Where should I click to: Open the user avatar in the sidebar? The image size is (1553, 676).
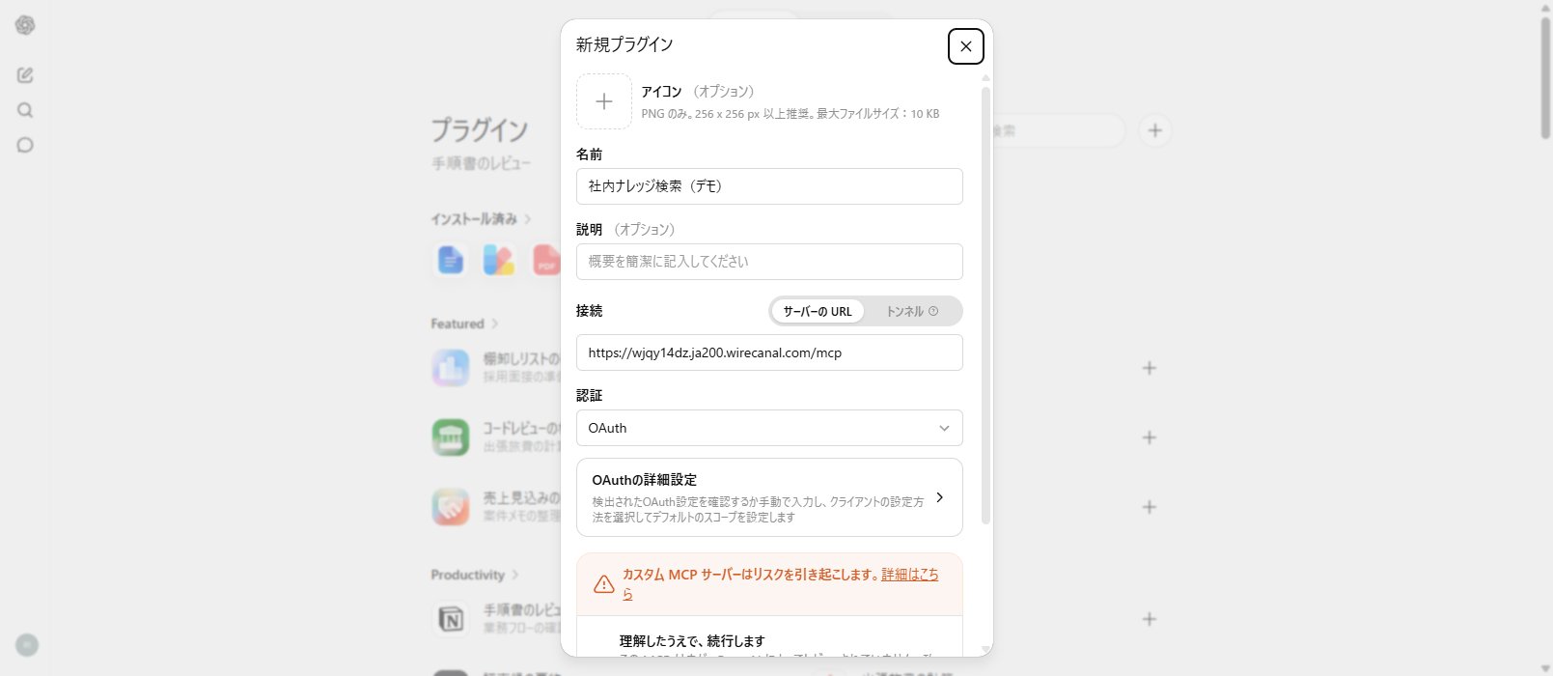(27, 645)
